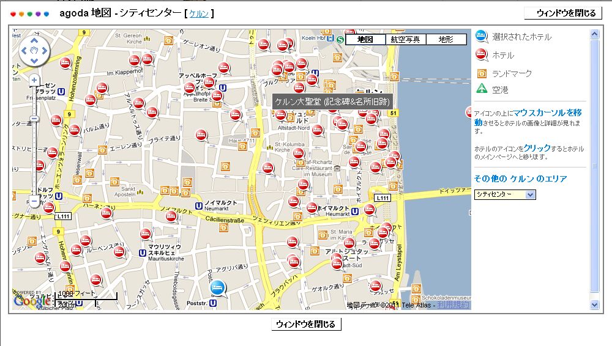The image size is (612, 346).
Task: Click the top ウィンドウを閉じる button
Action: click(563, 13)
